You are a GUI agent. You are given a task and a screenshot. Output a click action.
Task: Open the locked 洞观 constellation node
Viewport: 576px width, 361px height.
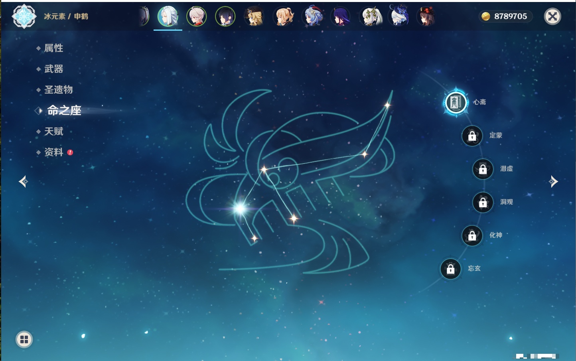[483, 203]
